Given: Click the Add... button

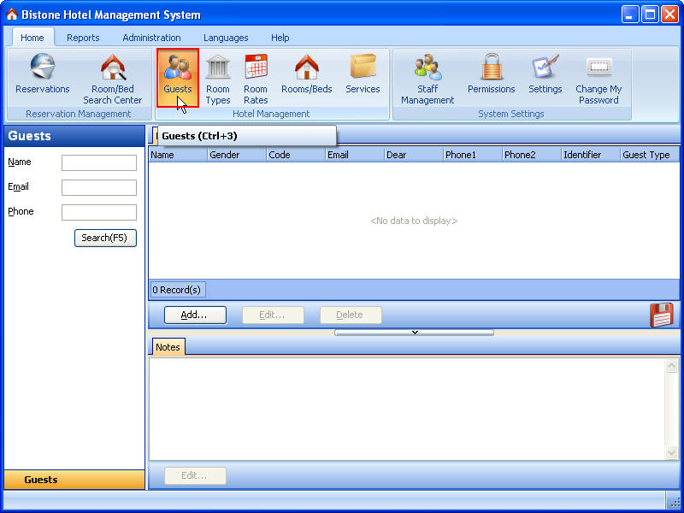Looking at the screenshot, I should (x=195, y=315).
